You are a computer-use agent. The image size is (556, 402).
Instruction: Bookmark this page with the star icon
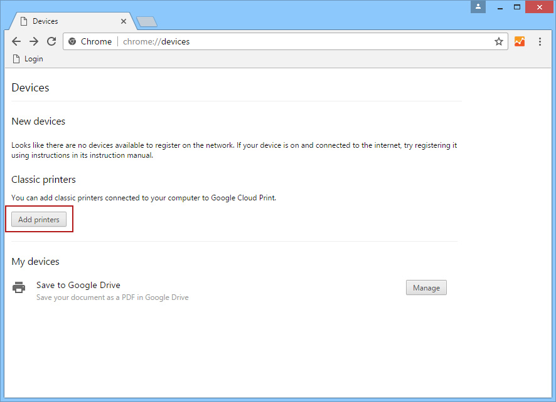[x=498, y=41]
